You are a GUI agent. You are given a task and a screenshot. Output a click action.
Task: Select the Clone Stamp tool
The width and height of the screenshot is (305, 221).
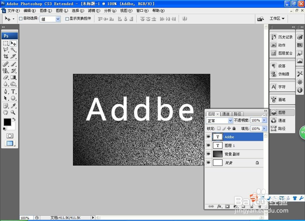(x=5, y=70)
